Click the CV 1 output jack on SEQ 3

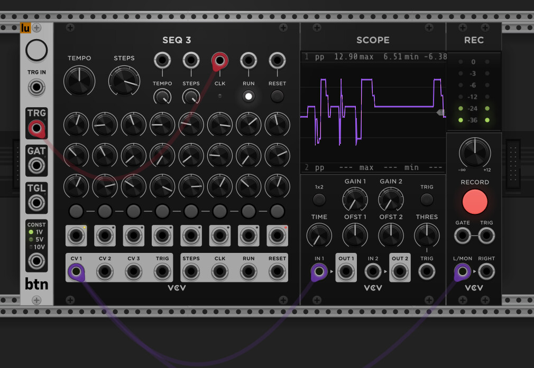pyautogui.click(x=76, y=272)
